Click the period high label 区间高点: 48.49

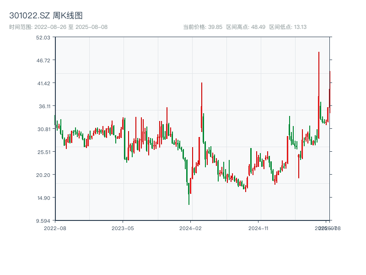click(246, 27)
